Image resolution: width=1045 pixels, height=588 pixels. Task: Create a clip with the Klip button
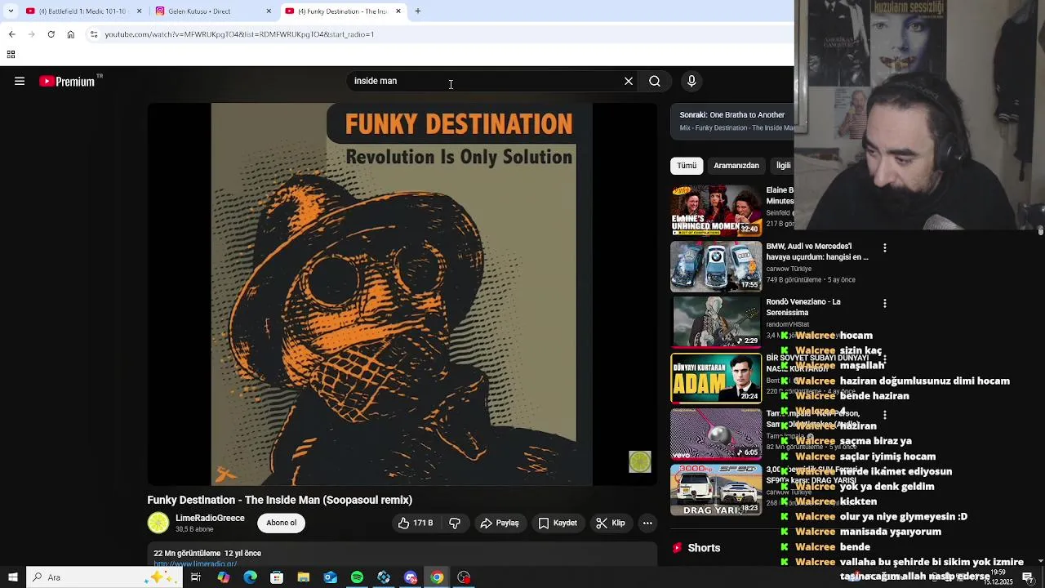(611, 523)
